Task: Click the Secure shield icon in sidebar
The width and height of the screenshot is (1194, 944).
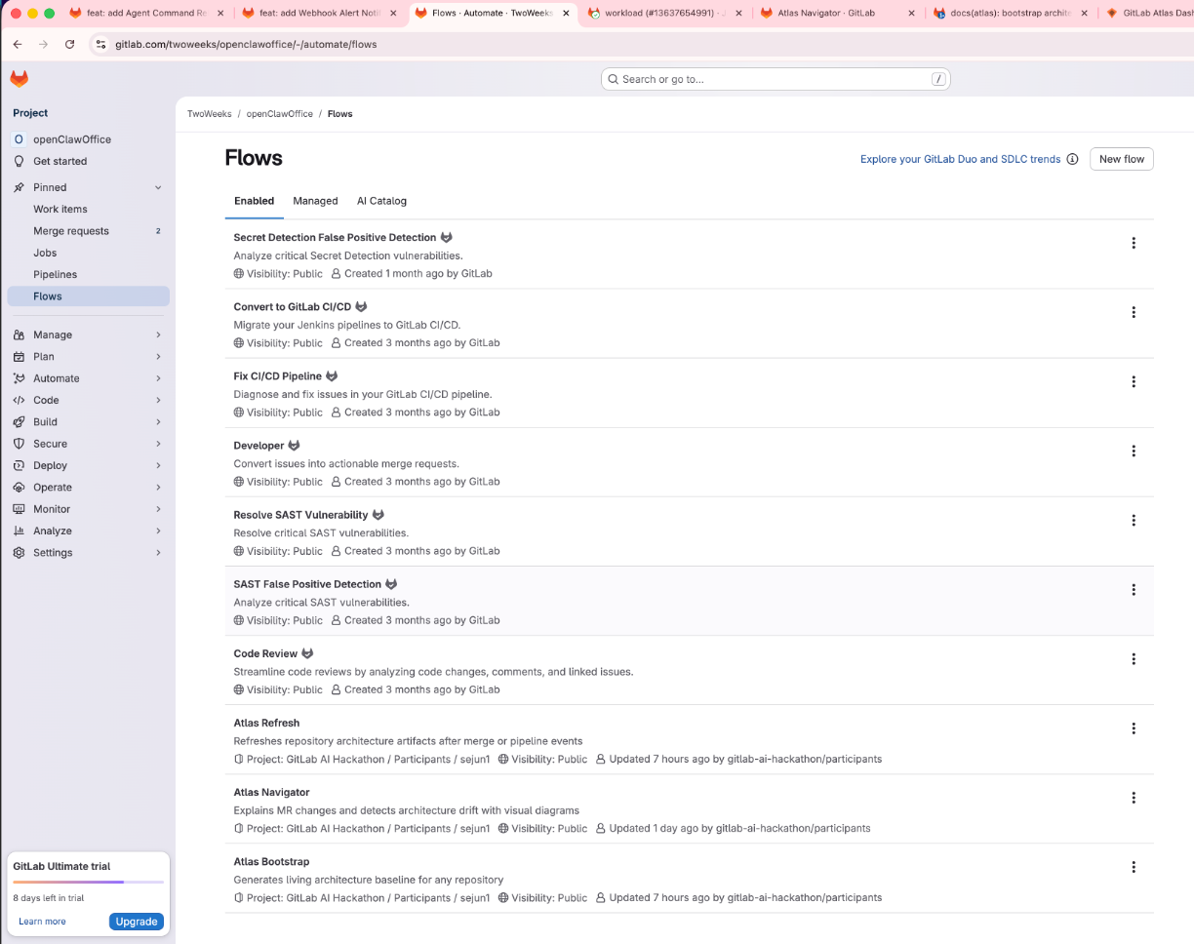Action: tap(19, 444)
